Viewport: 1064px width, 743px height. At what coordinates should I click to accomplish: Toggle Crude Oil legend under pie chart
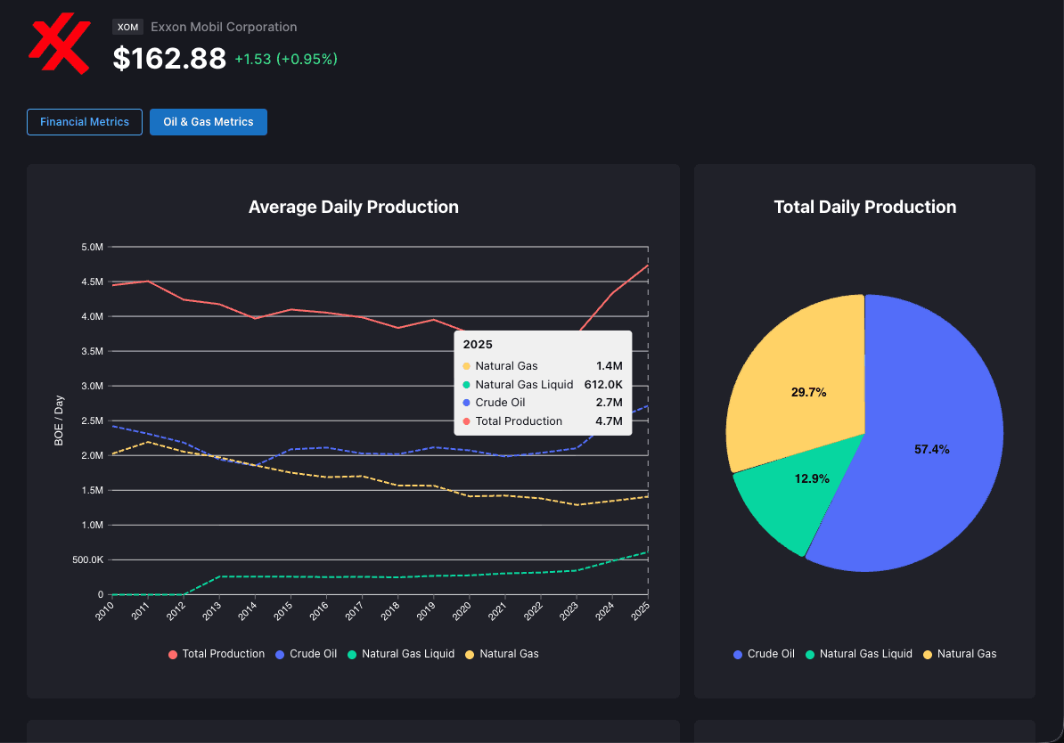click(764, 654)
